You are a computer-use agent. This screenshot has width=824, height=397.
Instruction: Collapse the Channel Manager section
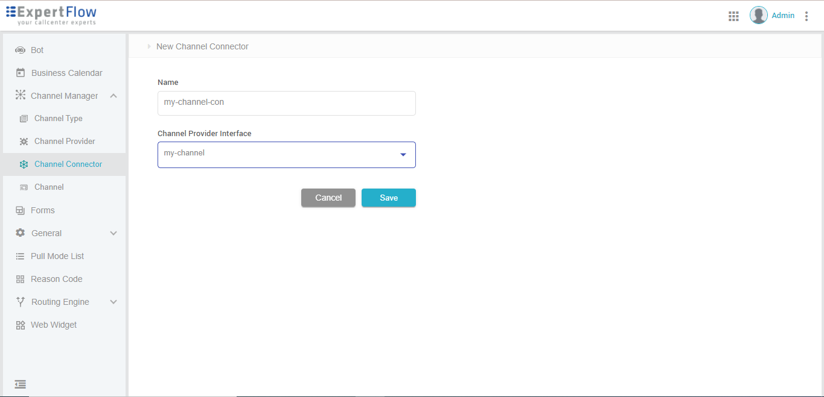(113, 96)
